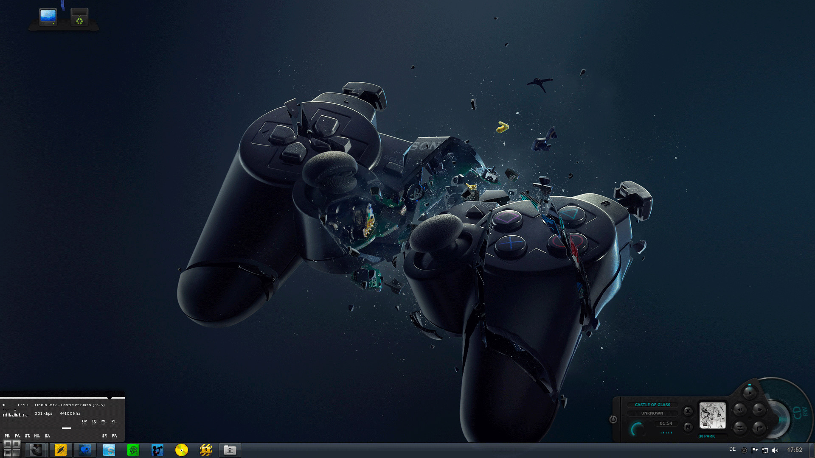815x458 pixels.
Task: Open the yellow Winamp taskbar icon
Action: (61, 450)
